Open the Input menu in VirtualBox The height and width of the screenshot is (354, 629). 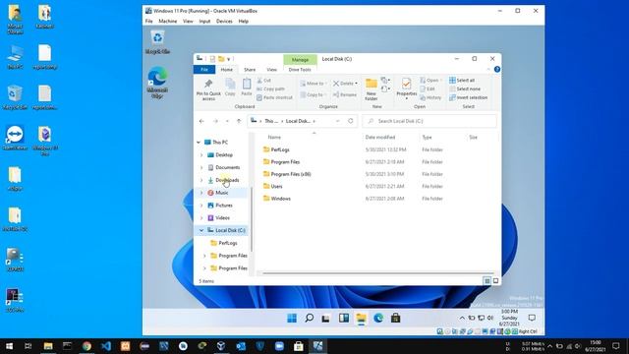tap(204, 22)
